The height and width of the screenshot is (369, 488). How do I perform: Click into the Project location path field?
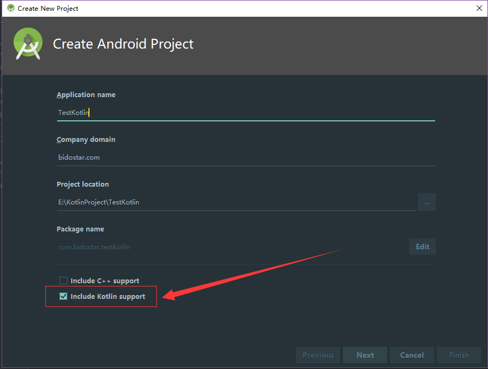236,202
